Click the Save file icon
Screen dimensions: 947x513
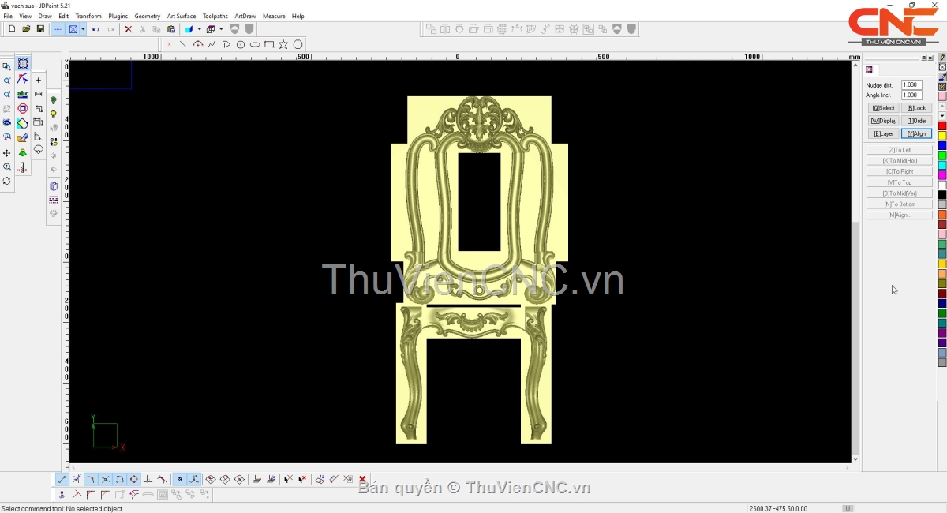click(40, 29)
